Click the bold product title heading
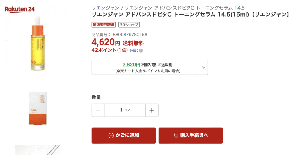The height and width of the screenshot is (155, 298). point(190,15)
